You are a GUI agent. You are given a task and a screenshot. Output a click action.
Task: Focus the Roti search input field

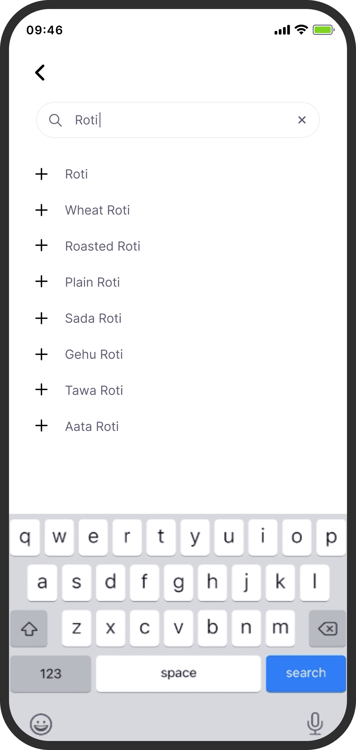point(180,120)
